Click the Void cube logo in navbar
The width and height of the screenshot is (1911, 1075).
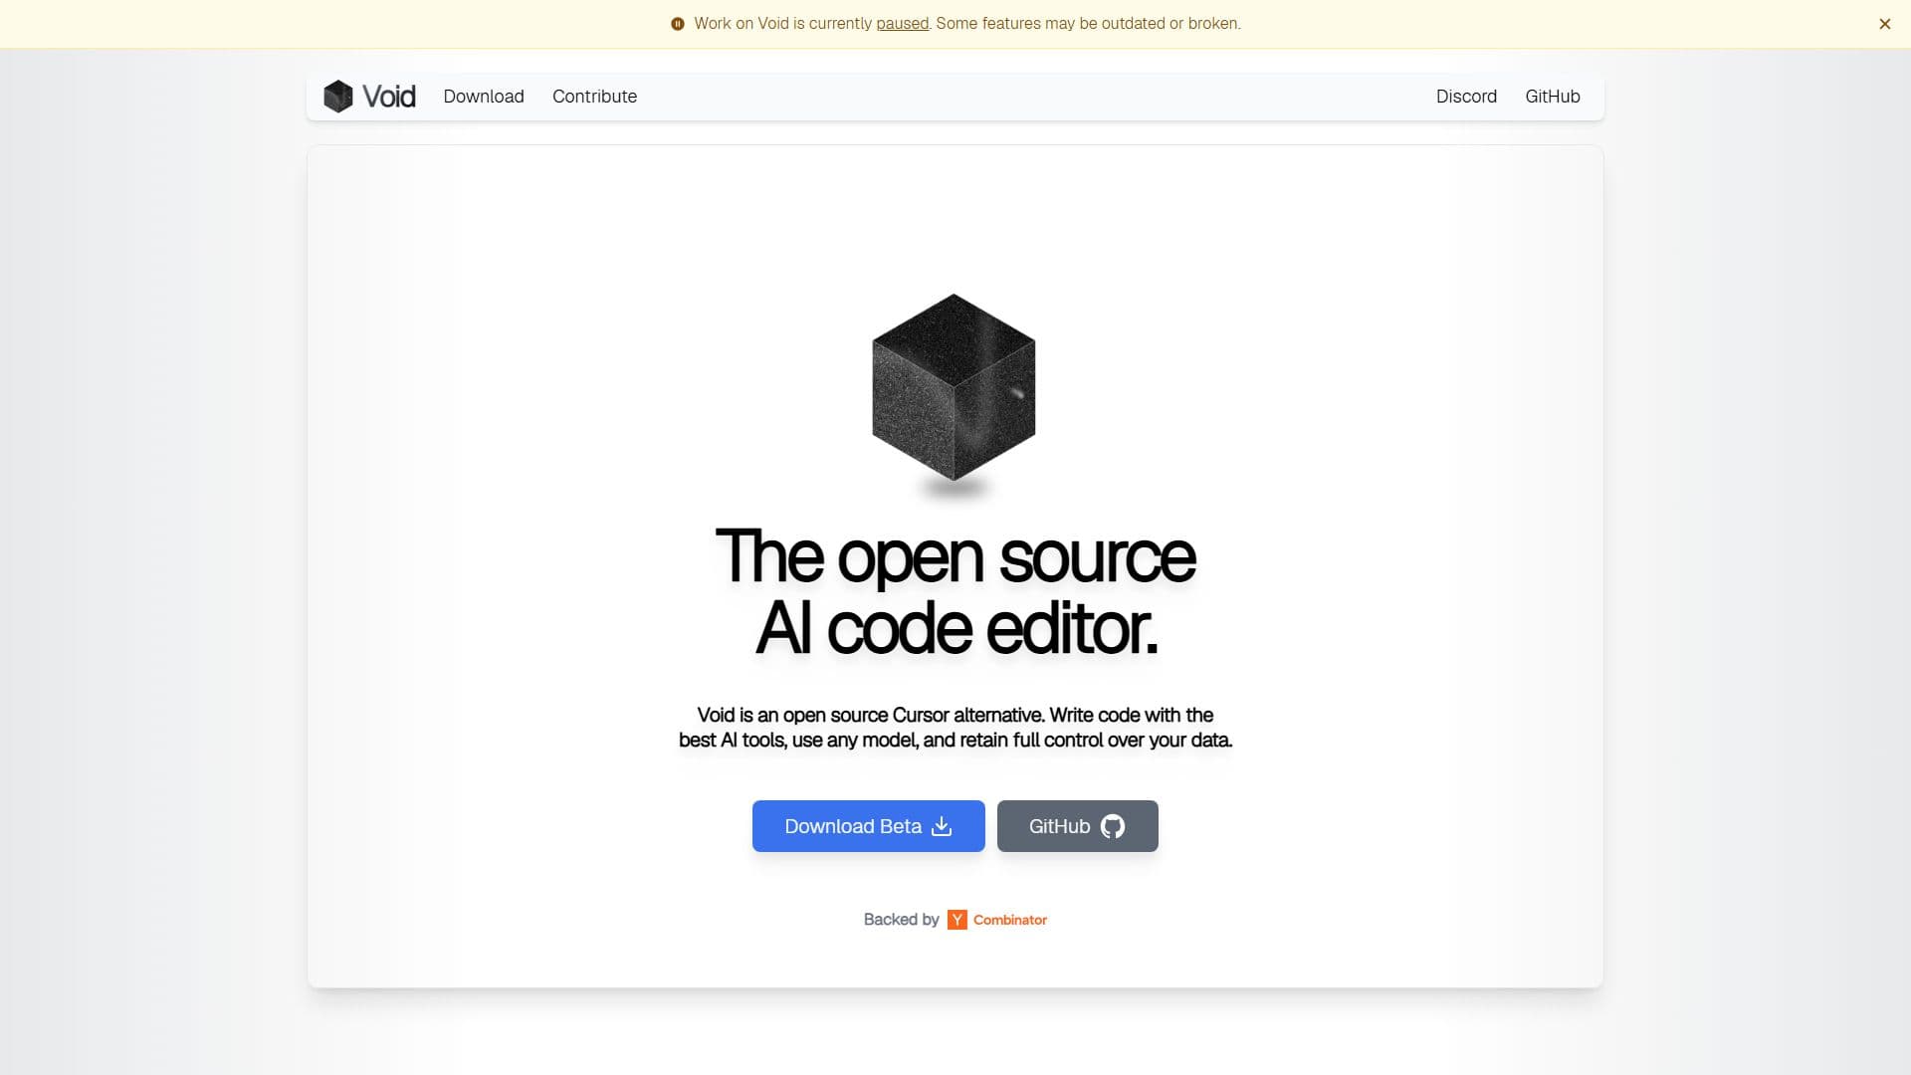tap(338, 97)
